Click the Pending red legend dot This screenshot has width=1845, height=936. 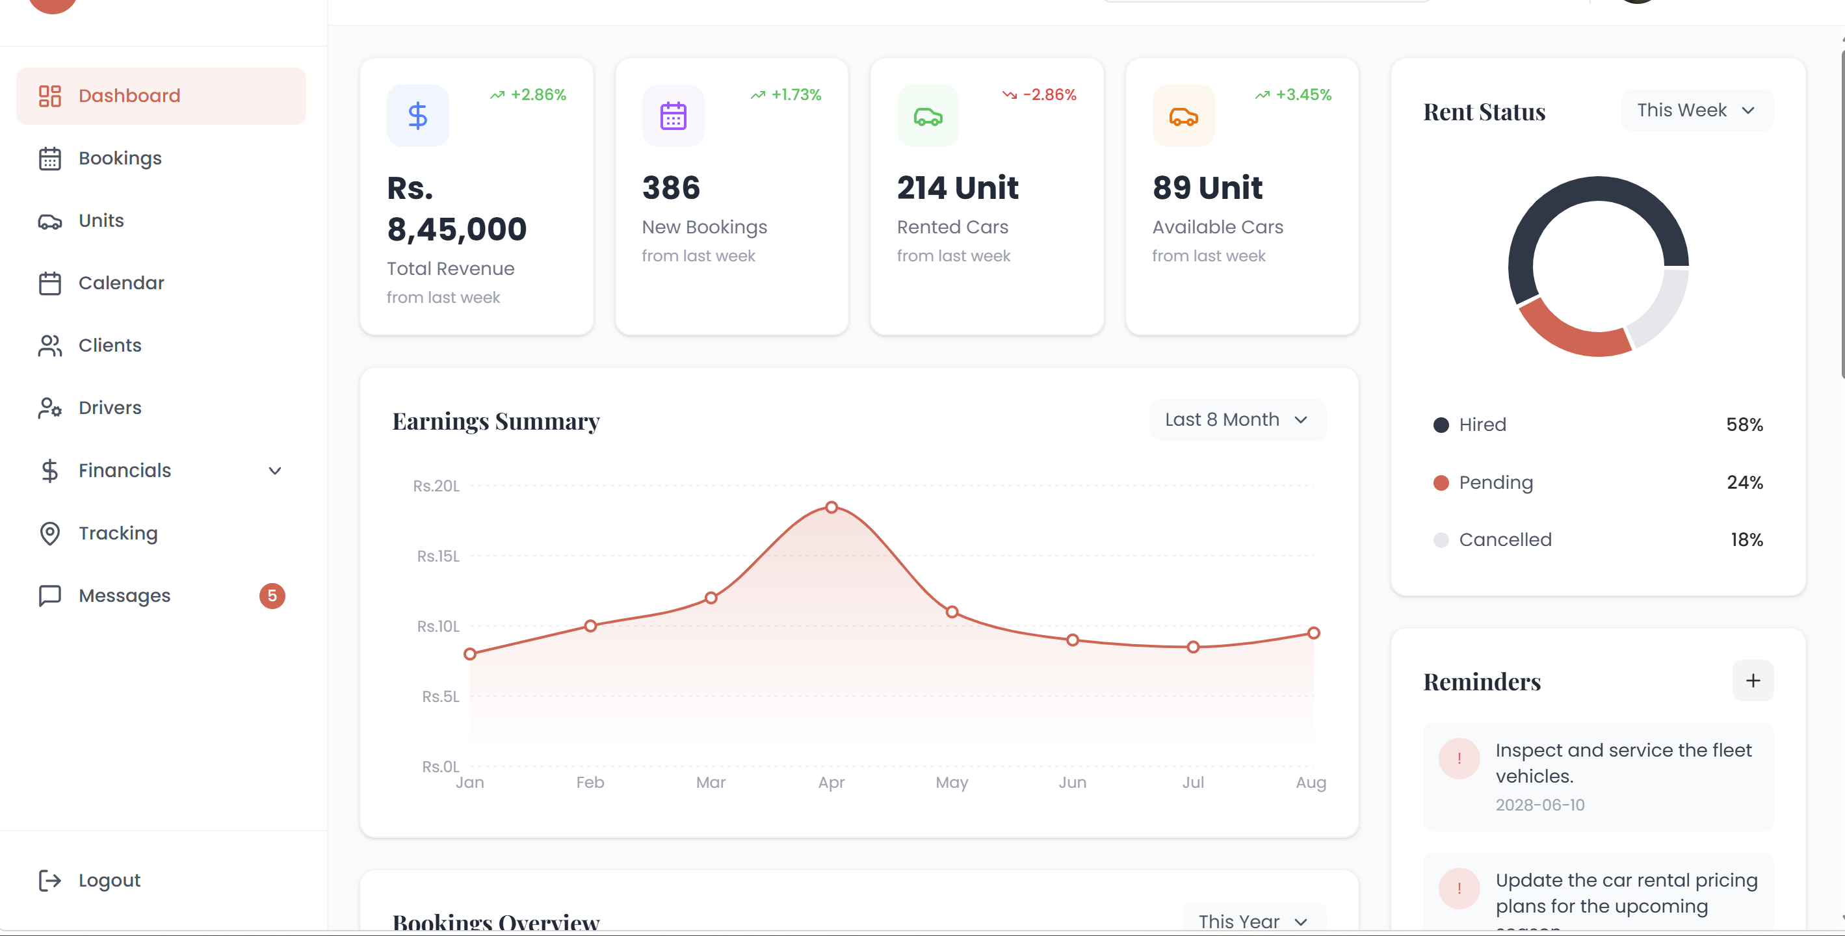click(x=1441, y=483)
